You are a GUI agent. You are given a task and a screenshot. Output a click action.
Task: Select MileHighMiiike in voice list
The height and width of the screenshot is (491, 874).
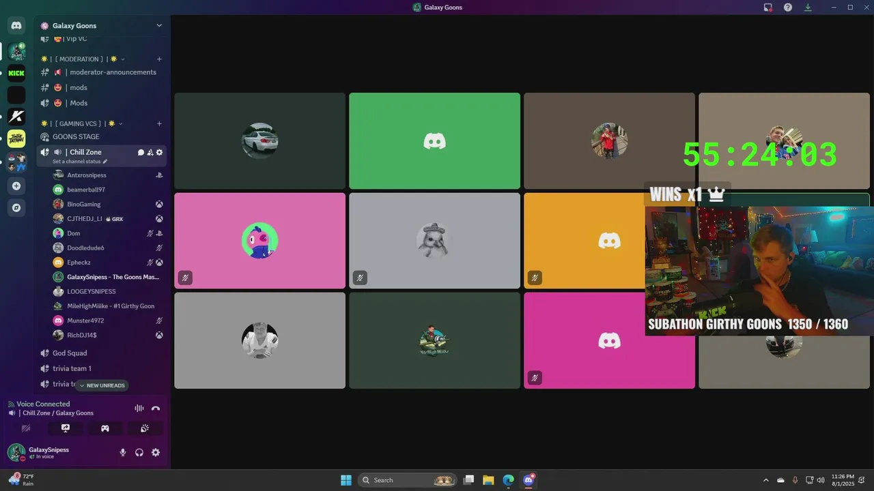109,306
